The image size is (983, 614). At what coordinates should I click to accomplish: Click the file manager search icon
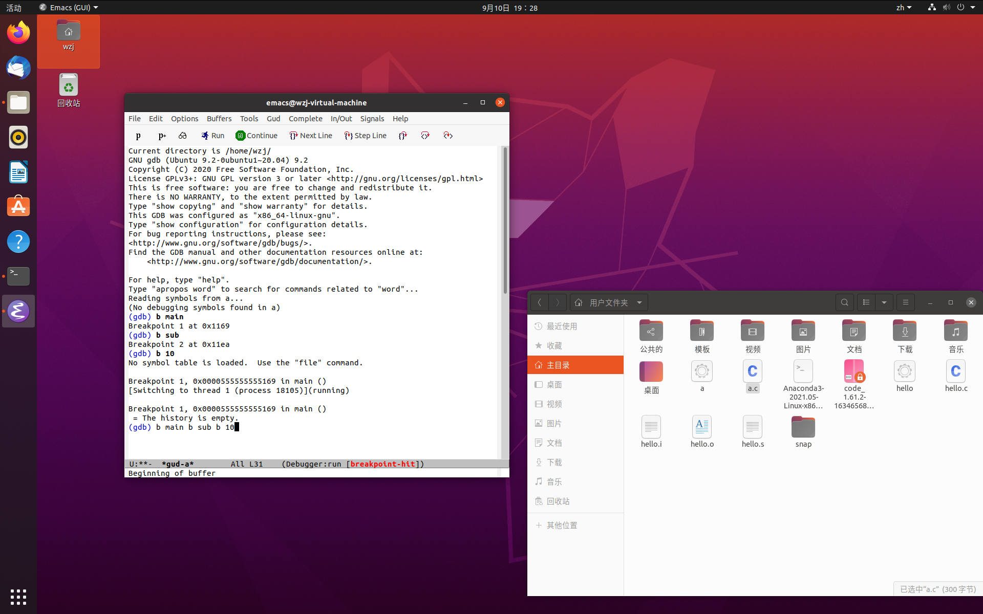pyautogui.click(x=844, y=302)
